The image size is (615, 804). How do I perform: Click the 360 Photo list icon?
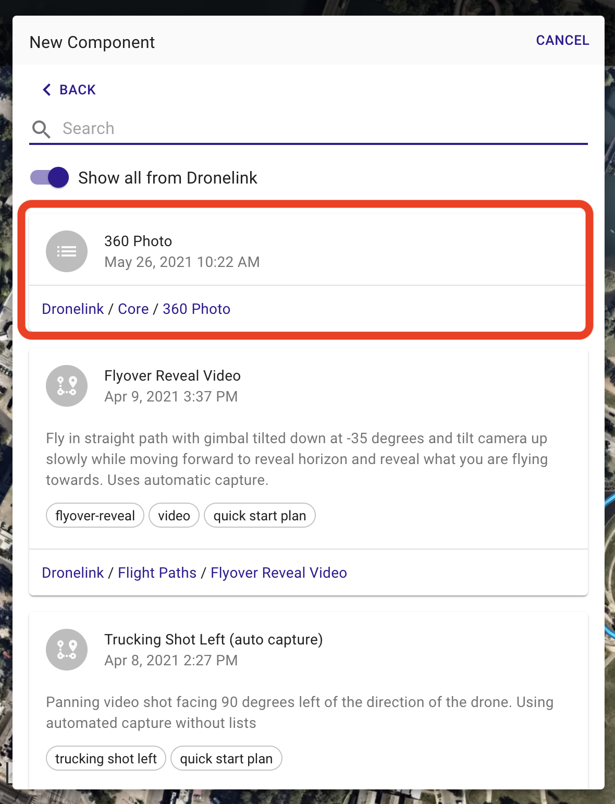click(67, 251)
